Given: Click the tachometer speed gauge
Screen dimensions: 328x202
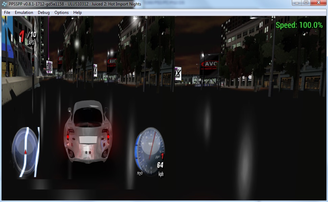Looking at the screenshot, I should 149,151.
